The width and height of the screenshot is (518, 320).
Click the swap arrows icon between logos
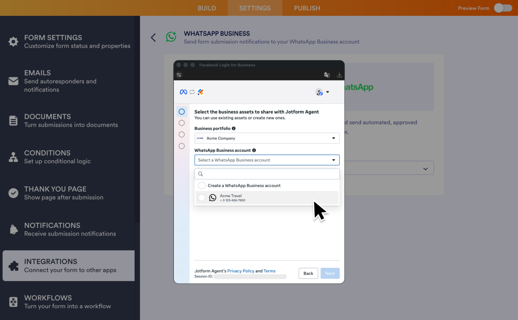(192, 92)
